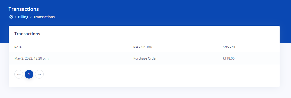Viewport: 291px width, 98px height.
Task: Click the DESCRIPTION column header
Action: (x=143, y=47)
